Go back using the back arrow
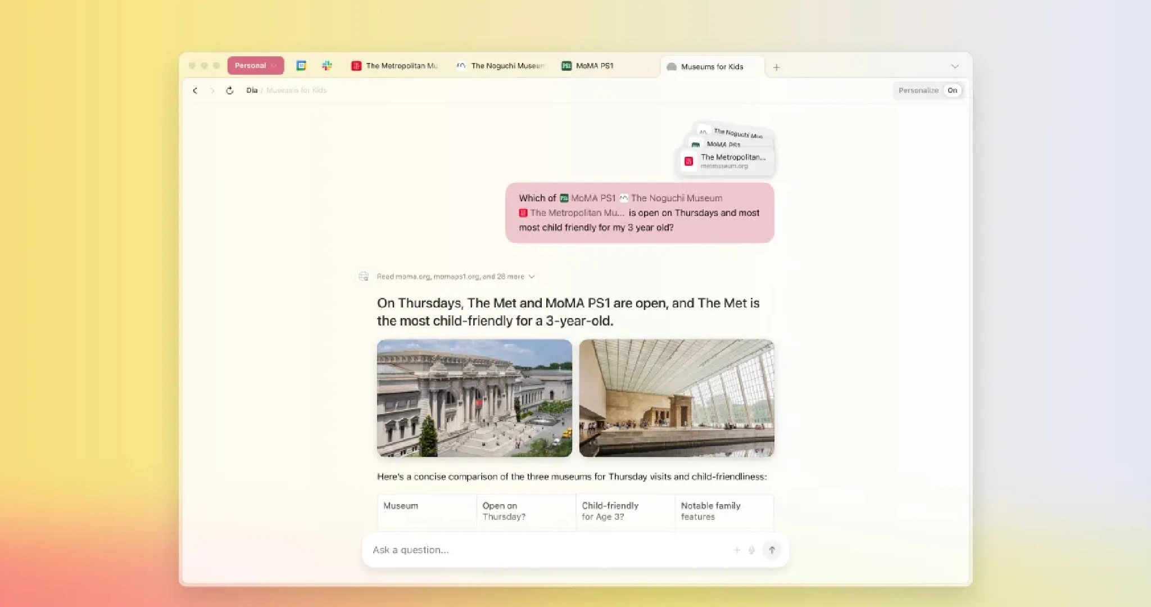 195,90
